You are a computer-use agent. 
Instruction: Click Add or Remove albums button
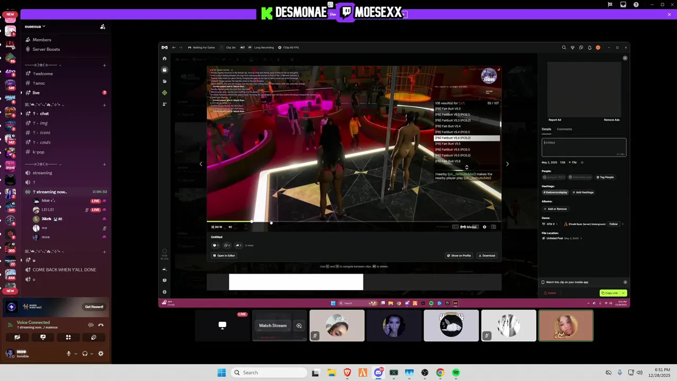[x=555, y=209]
